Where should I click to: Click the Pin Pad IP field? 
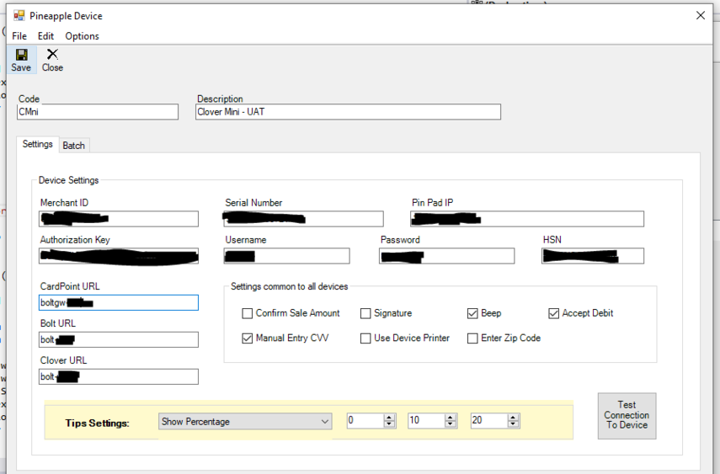(527, 219)
